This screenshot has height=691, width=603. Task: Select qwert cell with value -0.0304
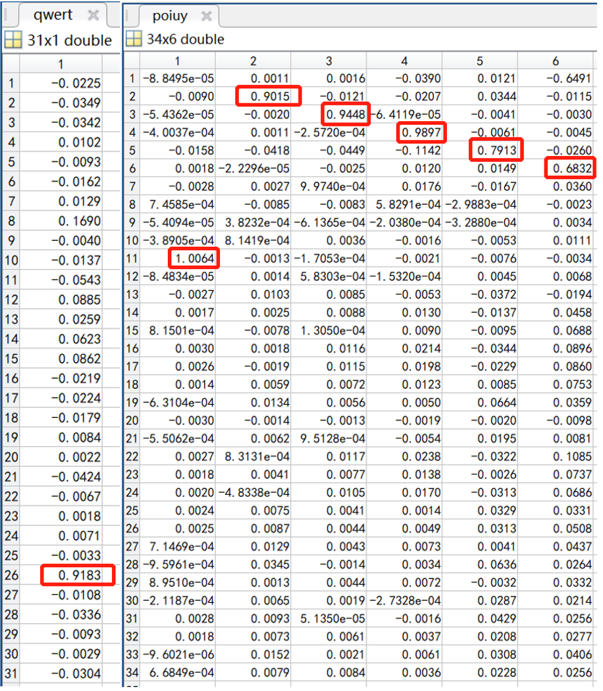(61, 673)
